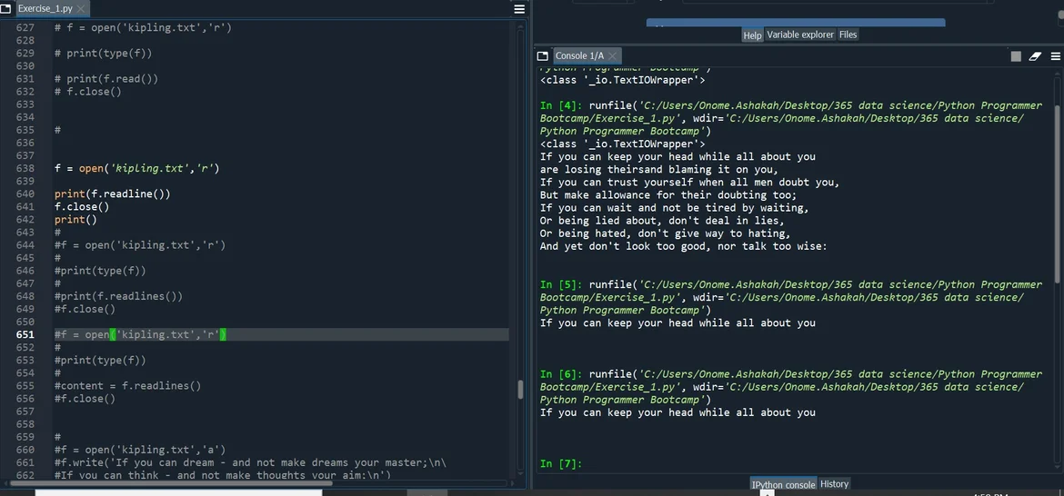
Task: Switch to the History tab
Action: (x=834, y=484)
